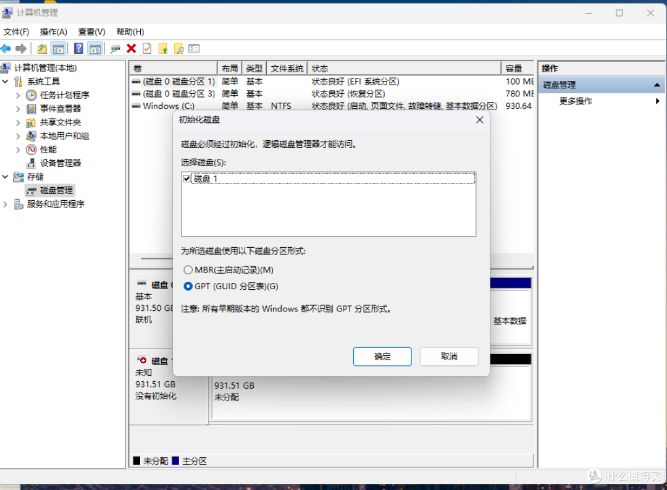Click the 卷 column header
The width and height of the screenshot is (667, 490).
coord(174,69)
